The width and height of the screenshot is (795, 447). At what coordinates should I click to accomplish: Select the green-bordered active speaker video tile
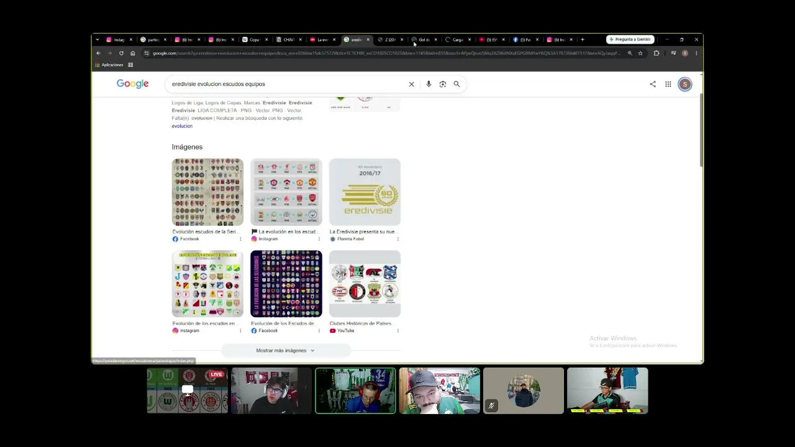pyautogui.click(x=355, y=391)
